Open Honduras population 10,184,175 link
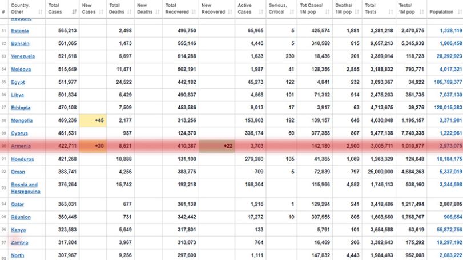 [449, 159]
